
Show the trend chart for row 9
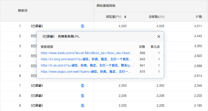(82, 106)
